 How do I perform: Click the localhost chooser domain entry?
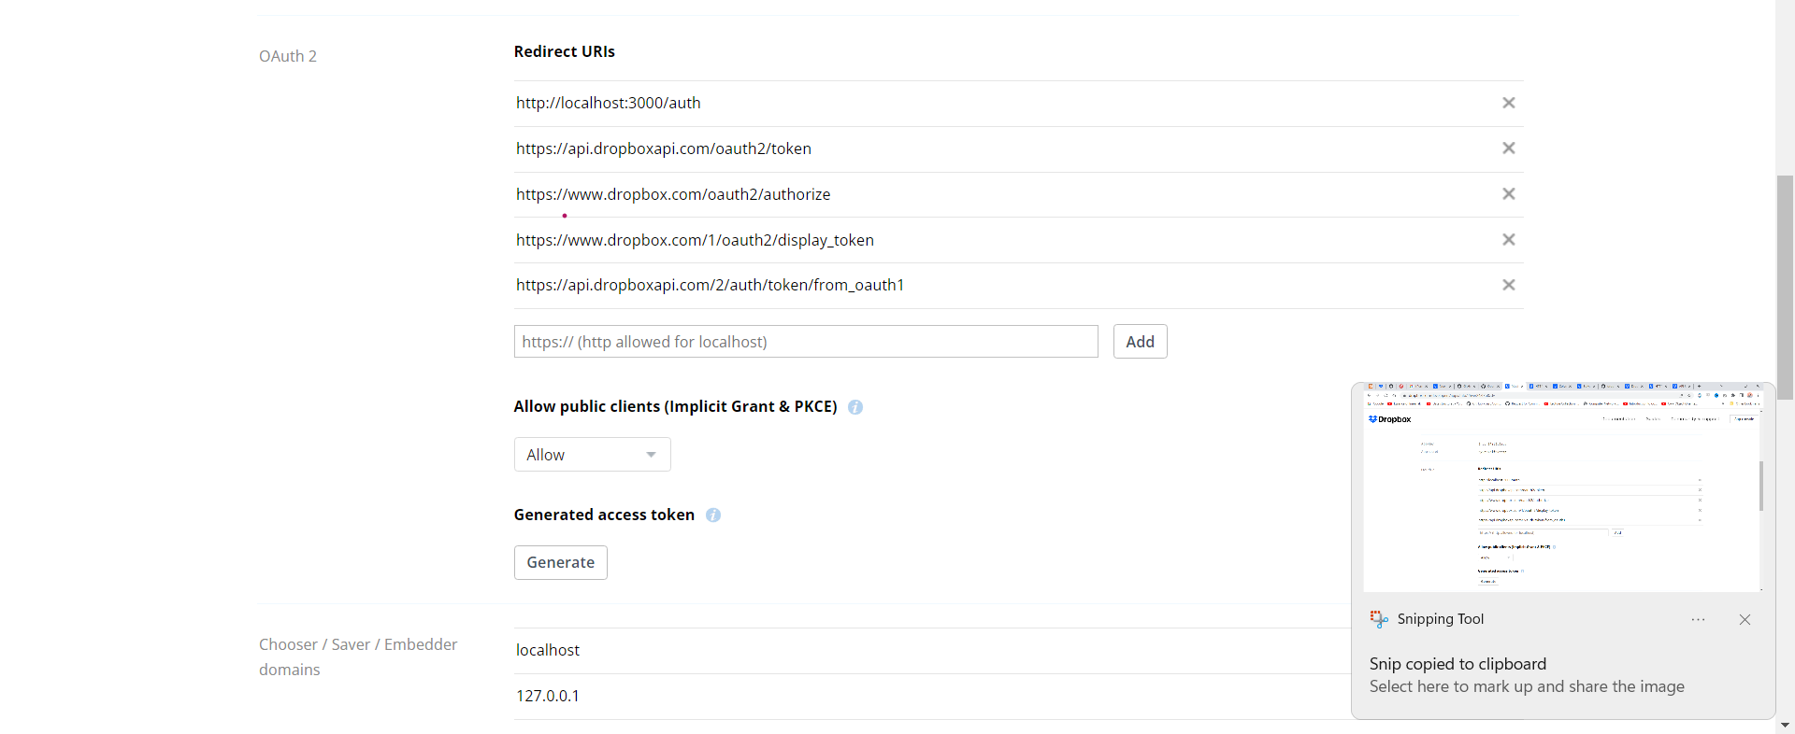(x=548, y=650)
